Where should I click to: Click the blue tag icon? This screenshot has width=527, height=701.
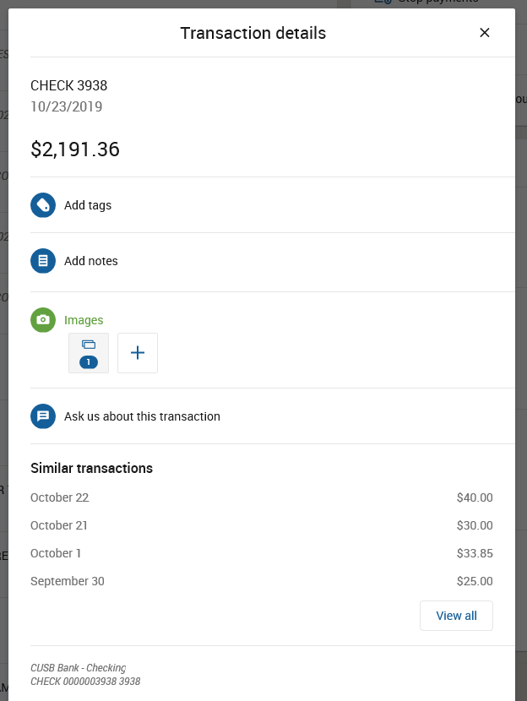(43, 205)
